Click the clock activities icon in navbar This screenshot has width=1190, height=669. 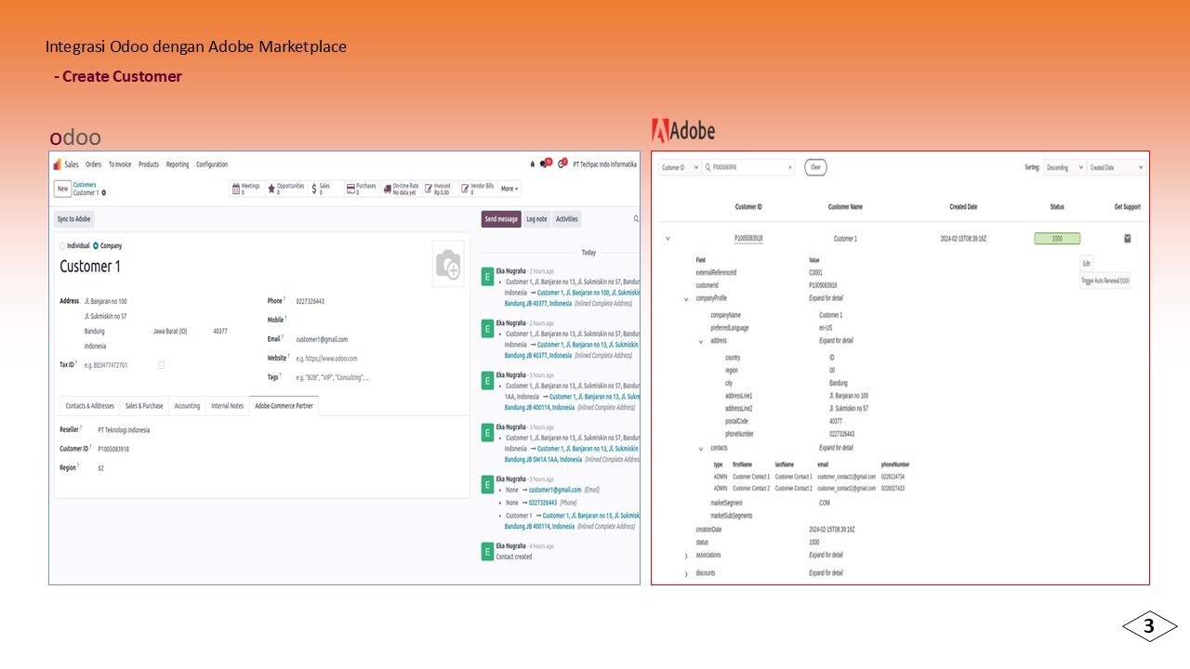[562, 164]
